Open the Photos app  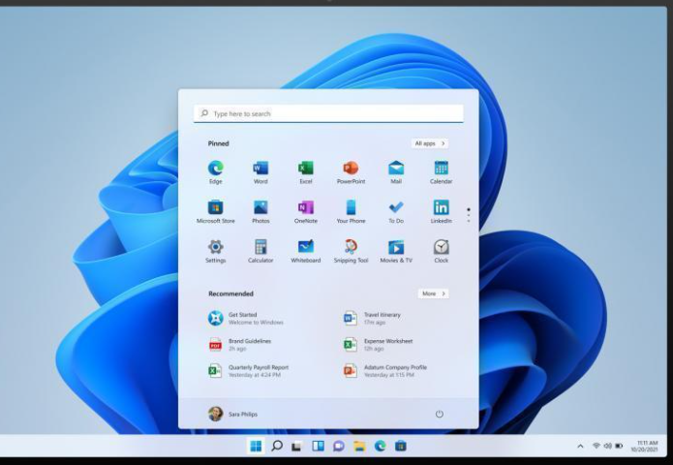(260, 212)
